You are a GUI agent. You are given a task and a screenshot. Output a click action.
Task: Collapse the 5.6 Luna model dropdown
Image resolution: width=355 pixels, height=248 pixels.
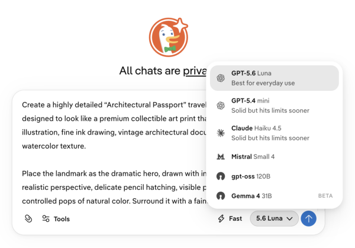(x=274, y=218)
